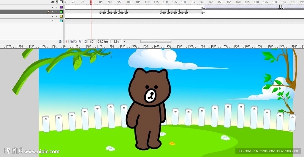Image resolution: width=304 pixels, height=157 pixels.
Task: Click the show all layers as outlines icon
Action: point(61,2)
